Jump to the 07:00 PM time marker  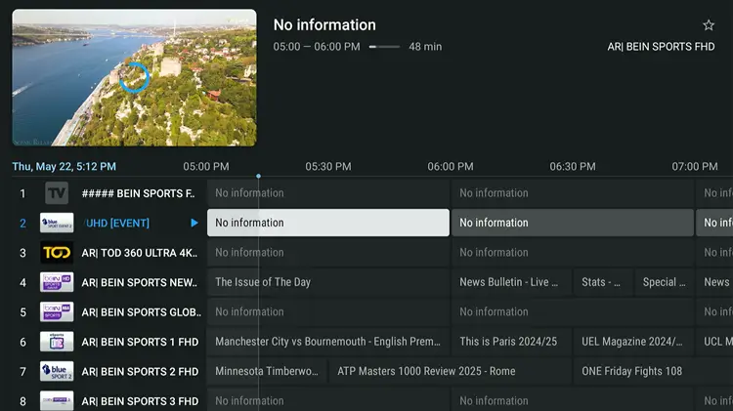695,167
